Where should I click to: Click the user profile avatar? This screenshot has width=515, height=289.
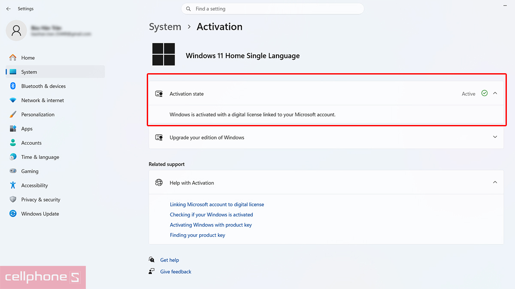[16, 30]
